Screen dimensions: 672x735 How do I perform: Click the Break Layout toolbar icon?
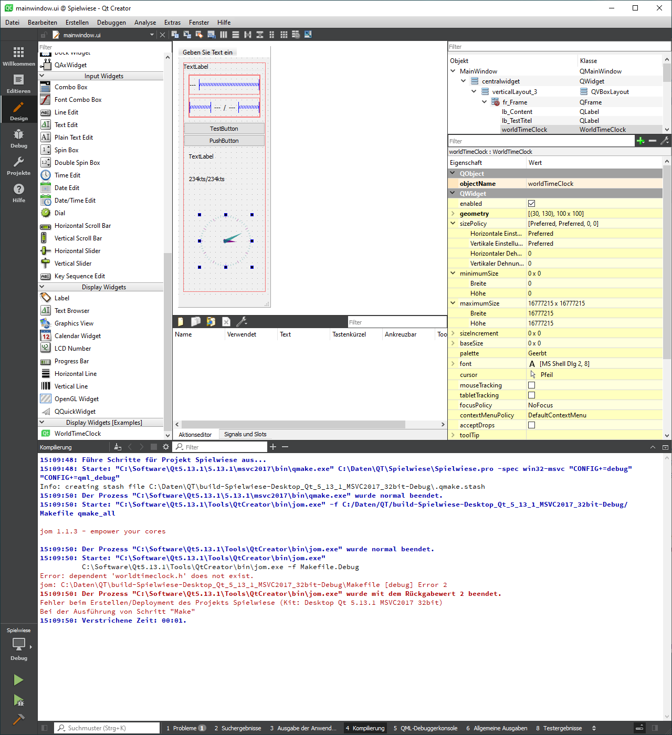[296, 35]
